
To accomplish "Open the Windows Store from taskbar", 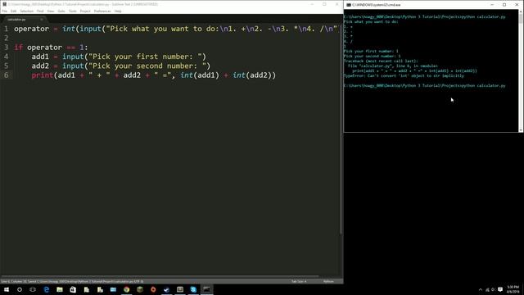I will pyautogui.click(x=73, y=289).
